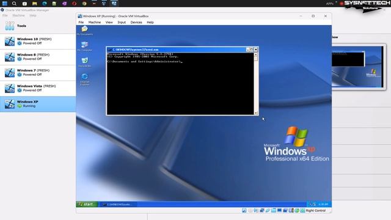
Task: Select the running Windows XP VM entry
Action: (x=38, y=104)
